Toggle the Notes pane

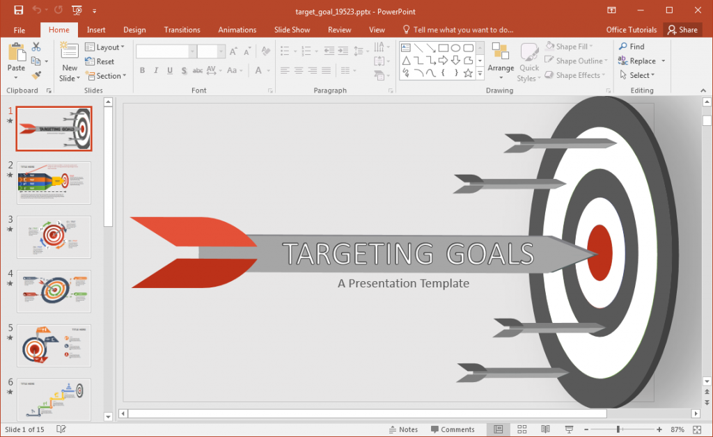tap(402, 429)
